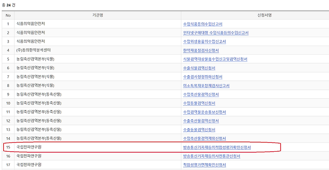Select 농림축산검역본부(동축산물) in row 9
This screenshot has height=170, width=329.
[x=39, y=94]
